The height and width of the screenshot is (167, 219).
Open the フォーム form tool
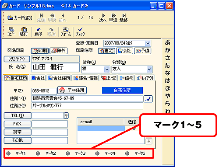[x=66, y=31]
